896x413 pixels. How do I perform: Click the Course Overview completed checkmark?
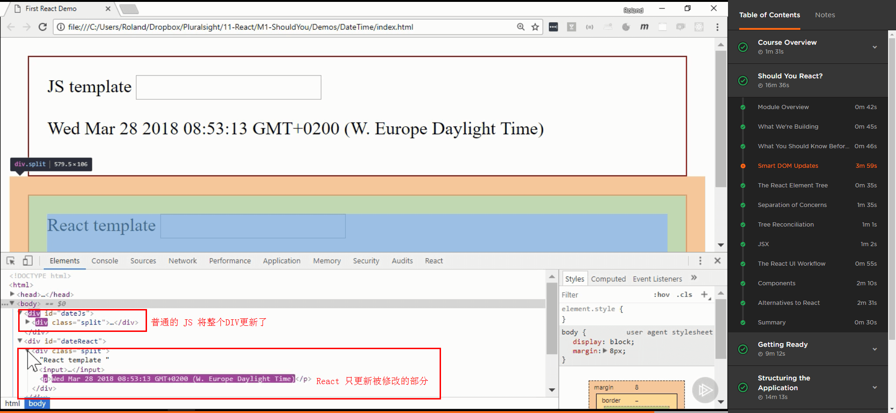(x=743, y=47)
